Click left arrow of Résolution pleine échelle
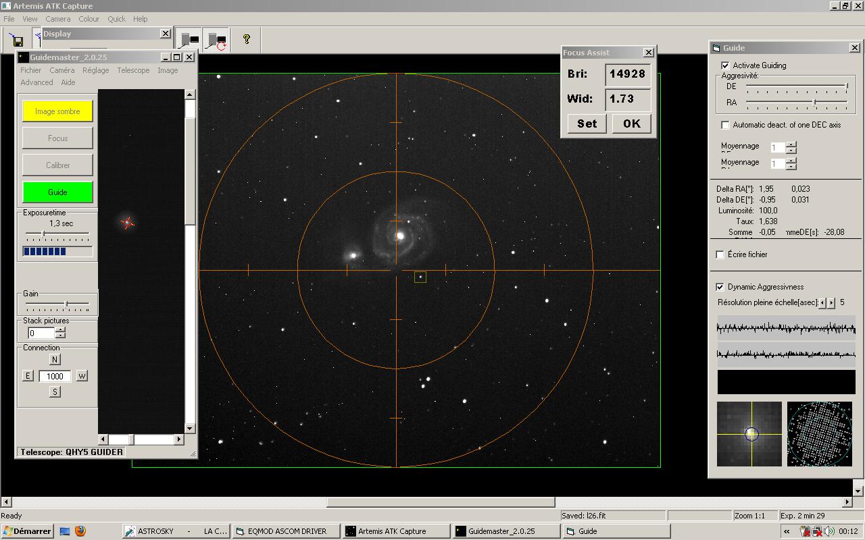The width and height of the screenshot is (865, 540). pos(822,303)
